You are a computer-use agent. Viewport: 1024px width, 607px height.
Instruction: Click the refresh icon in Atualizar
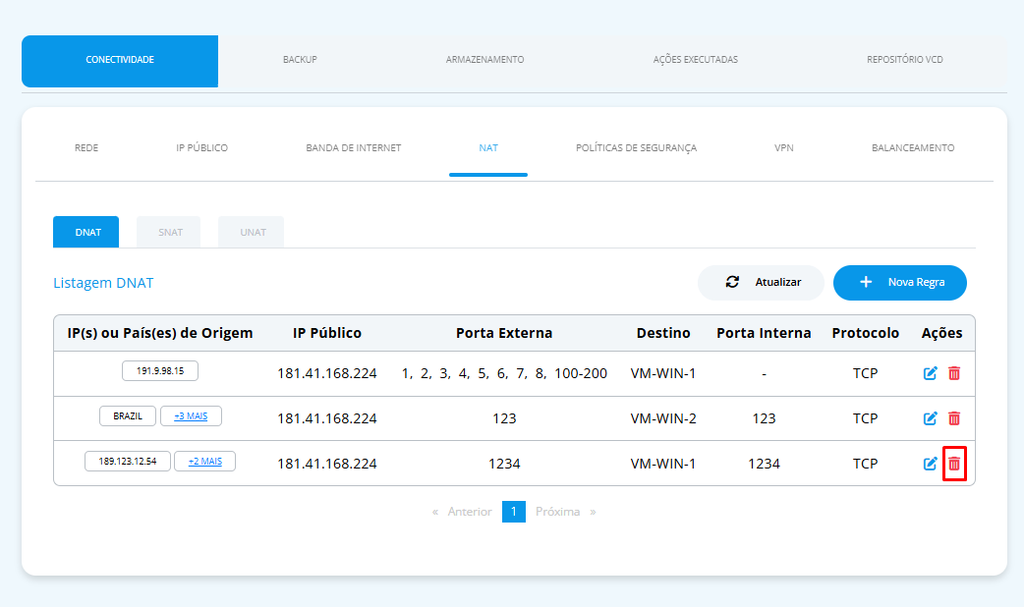click(732, 282)
